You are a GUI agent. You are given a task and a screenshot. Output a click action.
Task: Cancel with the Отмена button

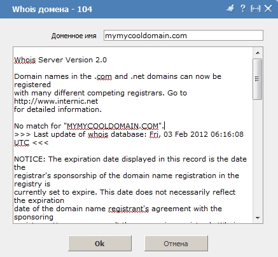point(176,244)
